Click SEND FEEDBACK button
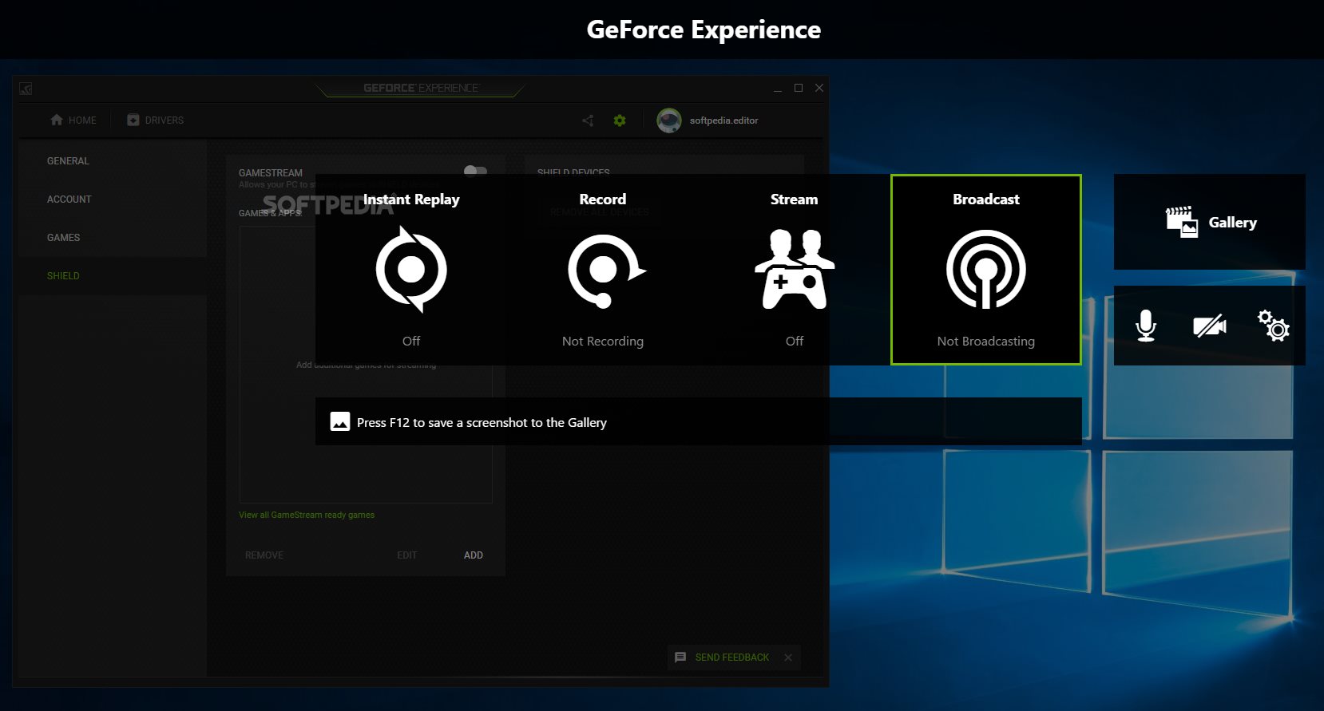The image size is (1324, 711). 732,658
